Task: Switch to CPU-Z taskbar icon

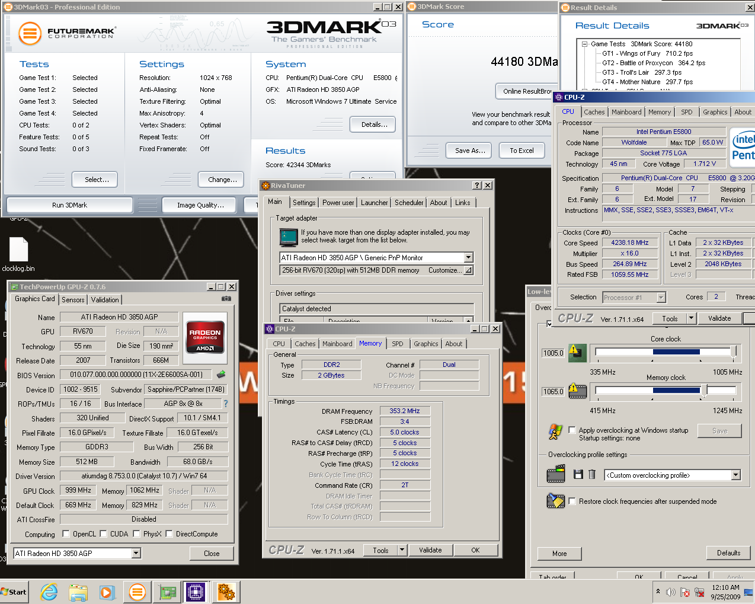Action: 196,592
